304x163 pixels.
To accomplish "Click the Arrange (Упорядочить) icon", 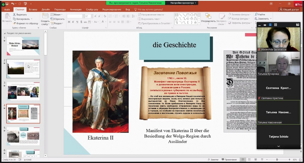I will (208, 16).
